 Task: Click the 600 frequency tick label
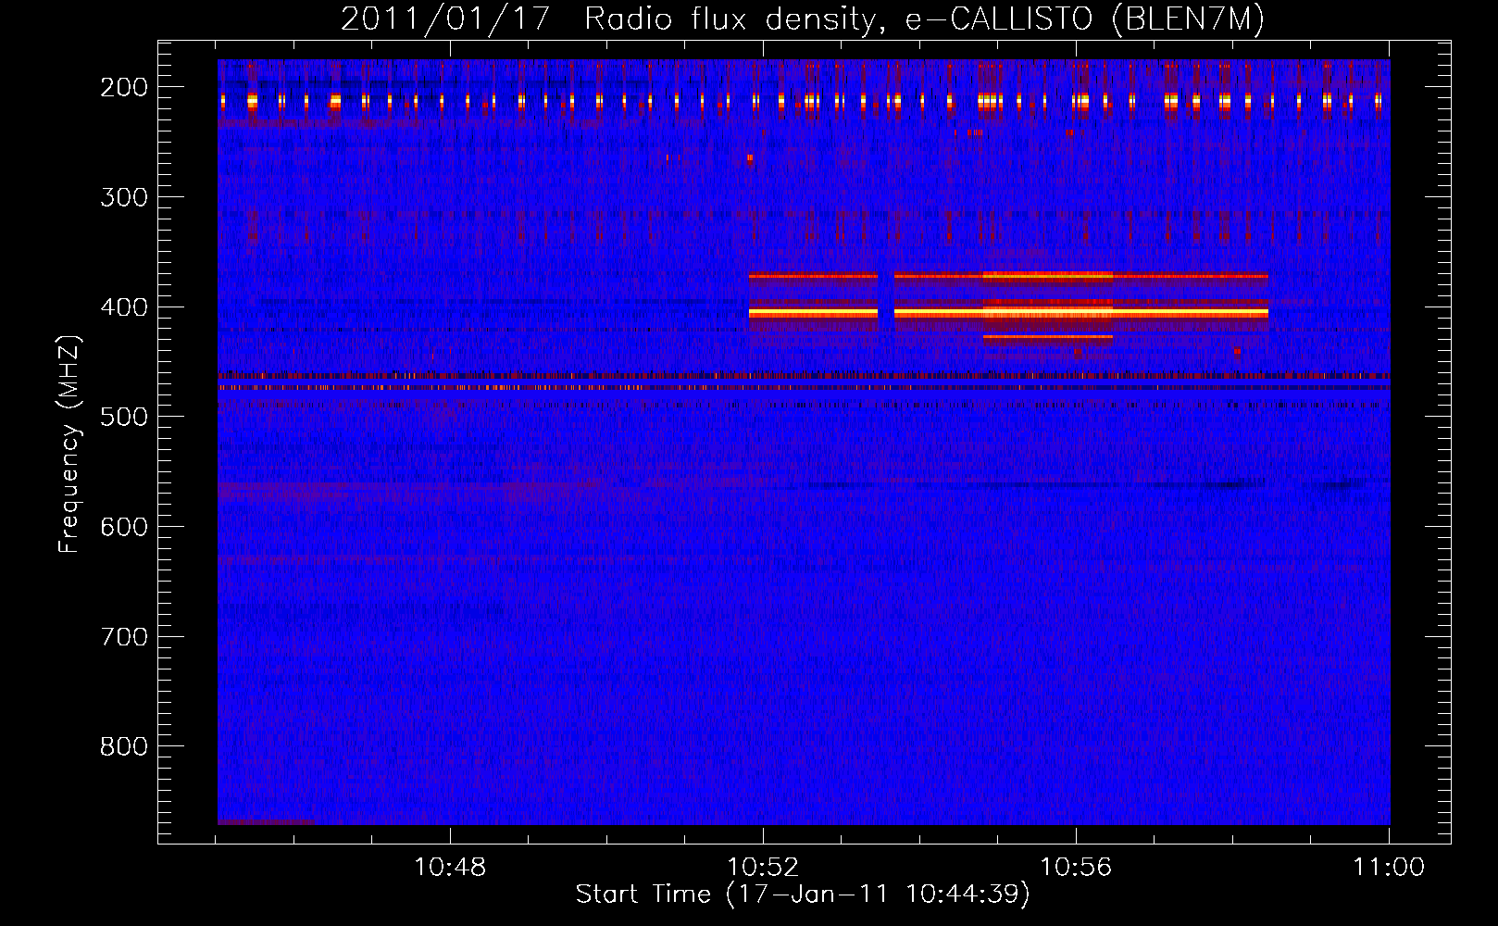[x=124, y=527]
